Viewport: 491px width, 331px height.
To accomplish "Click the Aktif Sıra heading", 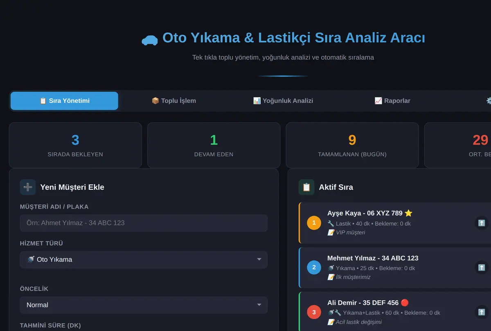I will pyautogui.click(x=336, y=187).
